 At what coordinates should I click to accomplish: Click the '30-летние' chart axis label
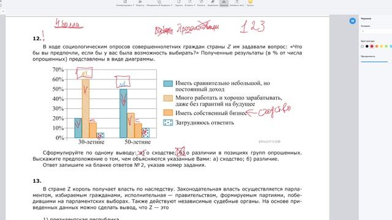[91, 142]
